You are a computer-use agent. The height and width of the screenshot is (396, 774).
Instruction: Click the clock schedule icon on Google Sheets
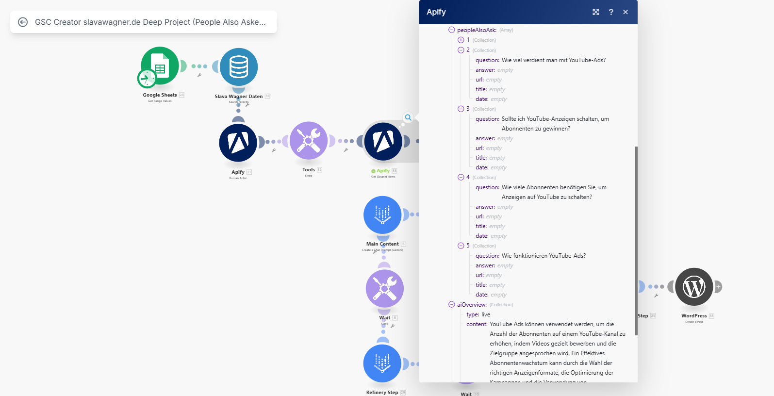[147, 78]
